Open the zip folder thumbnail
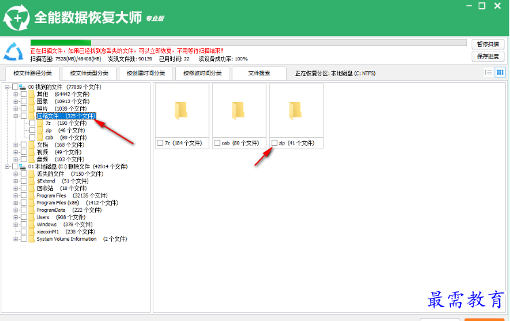The width and height of the screenshot is (510, 321). (x=296, y=111)
